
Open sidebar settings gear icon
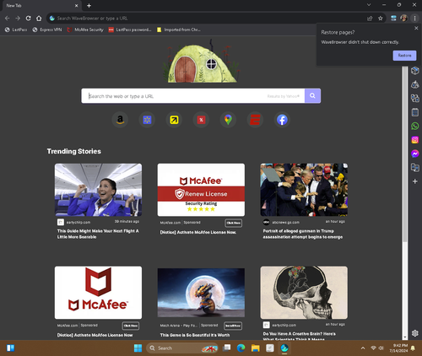point(415,333)
